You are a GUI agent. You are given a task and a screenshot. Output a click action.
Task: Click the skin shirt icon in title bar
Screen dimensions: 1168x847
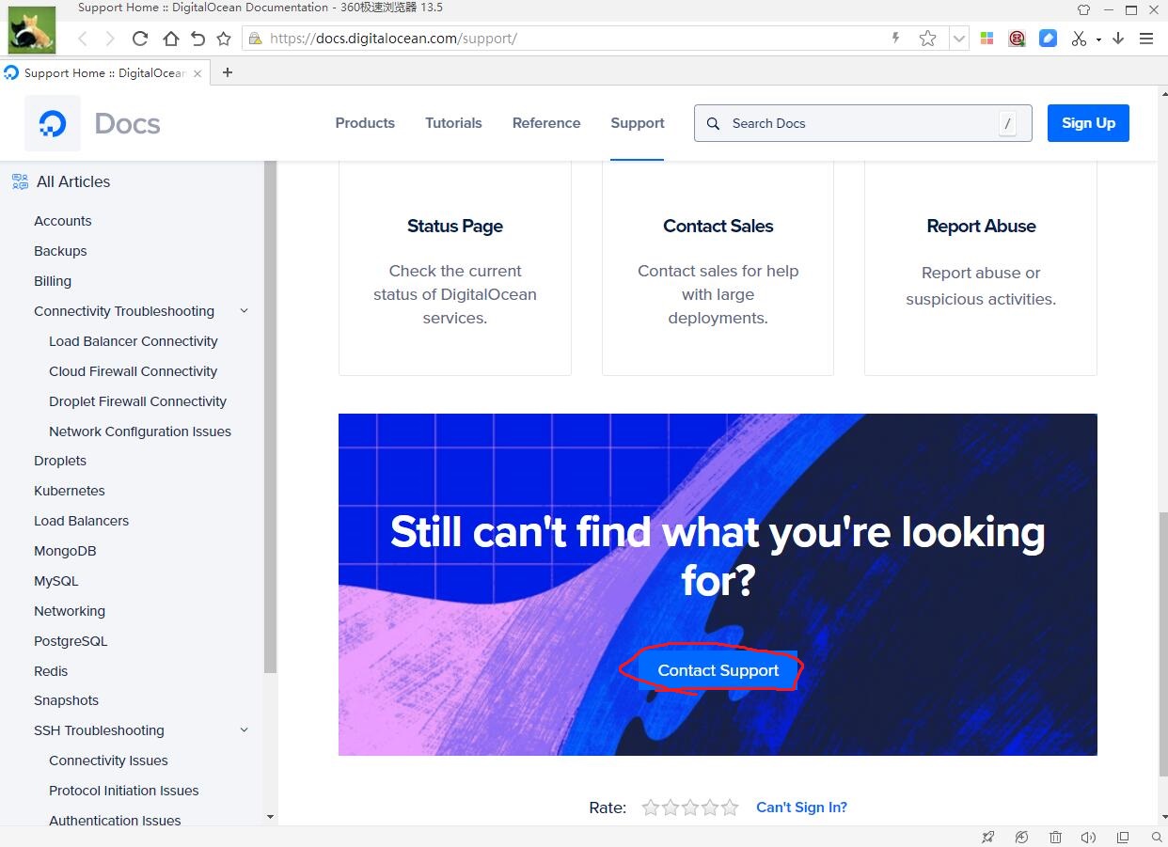[1083, 9]
